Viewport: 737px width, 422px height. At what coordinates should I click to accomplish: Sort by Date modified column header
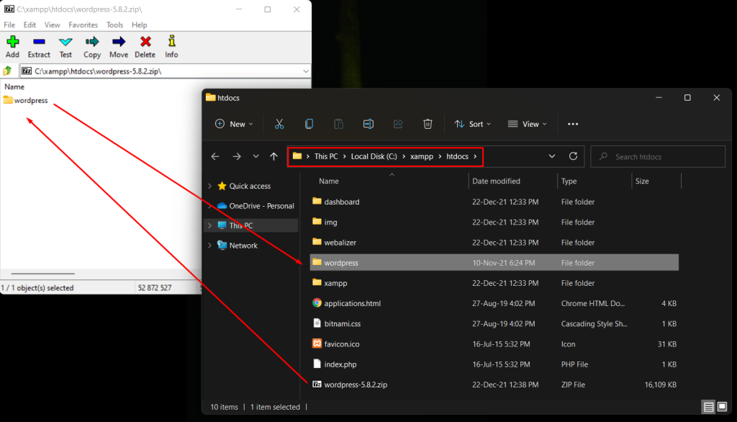(x=497, y=181)
